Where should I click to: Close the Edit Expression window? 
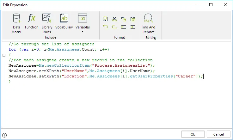(225, 5)
